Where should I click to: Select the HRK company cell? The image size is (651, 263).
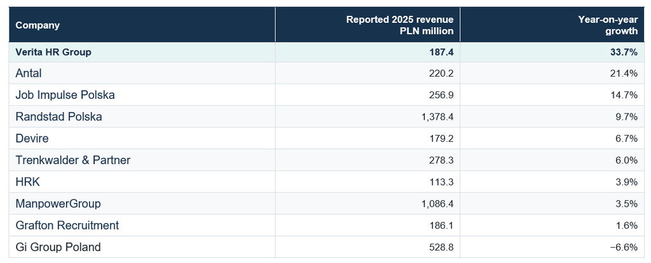[142, 182]
